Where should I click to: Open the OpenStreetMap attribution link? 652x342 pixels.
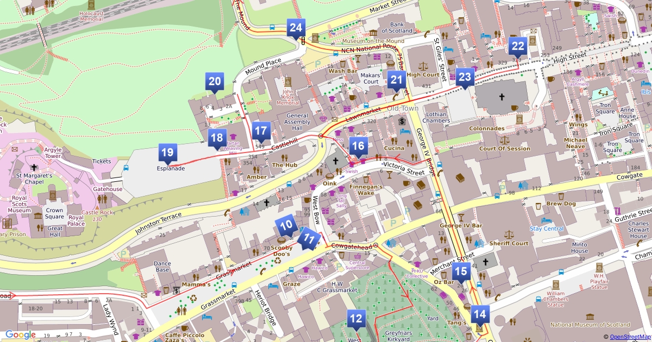tap(629, 337)
